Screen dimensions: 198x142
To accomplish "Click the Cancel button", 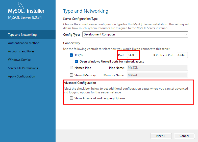I will point(184,136).
